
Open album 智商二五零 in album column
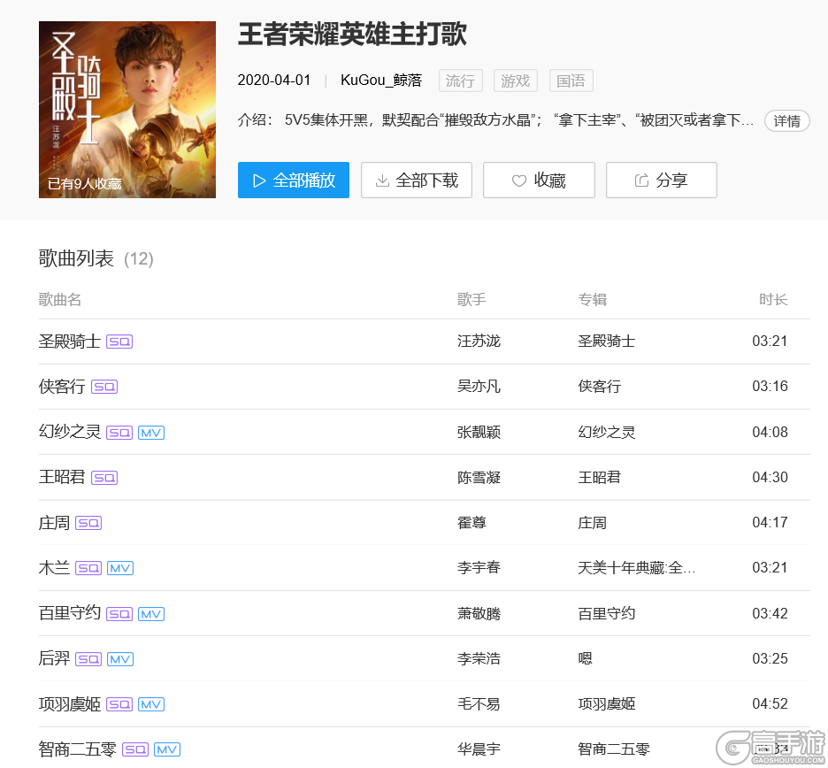coord(614,749)
